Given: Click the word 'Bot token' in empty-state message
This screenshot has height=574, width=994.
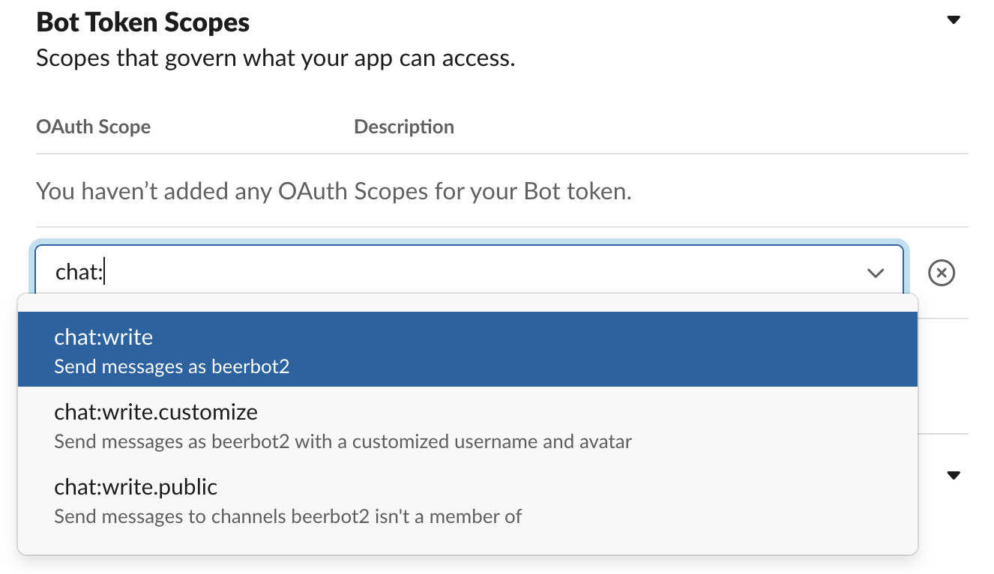Looking at the screenshot, I should click(576, 191).
